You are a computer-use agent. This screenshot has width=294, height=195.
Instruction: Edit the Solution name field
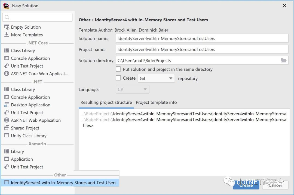(202, 38)
